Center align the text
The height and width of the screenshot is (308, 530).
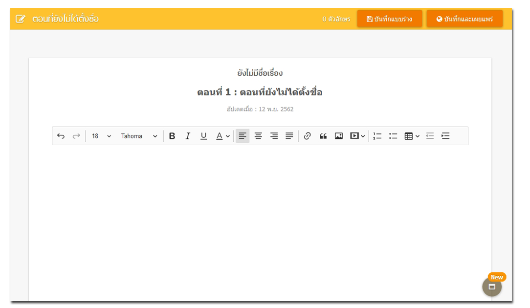(x=258, y=136)
